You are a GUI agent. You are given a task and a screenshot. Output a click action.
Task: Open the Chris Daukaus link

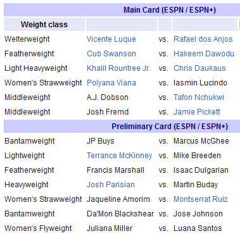[x=199, y=68]
